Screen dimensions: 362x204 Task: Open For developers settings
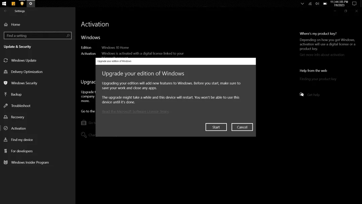tap(22, 151)
